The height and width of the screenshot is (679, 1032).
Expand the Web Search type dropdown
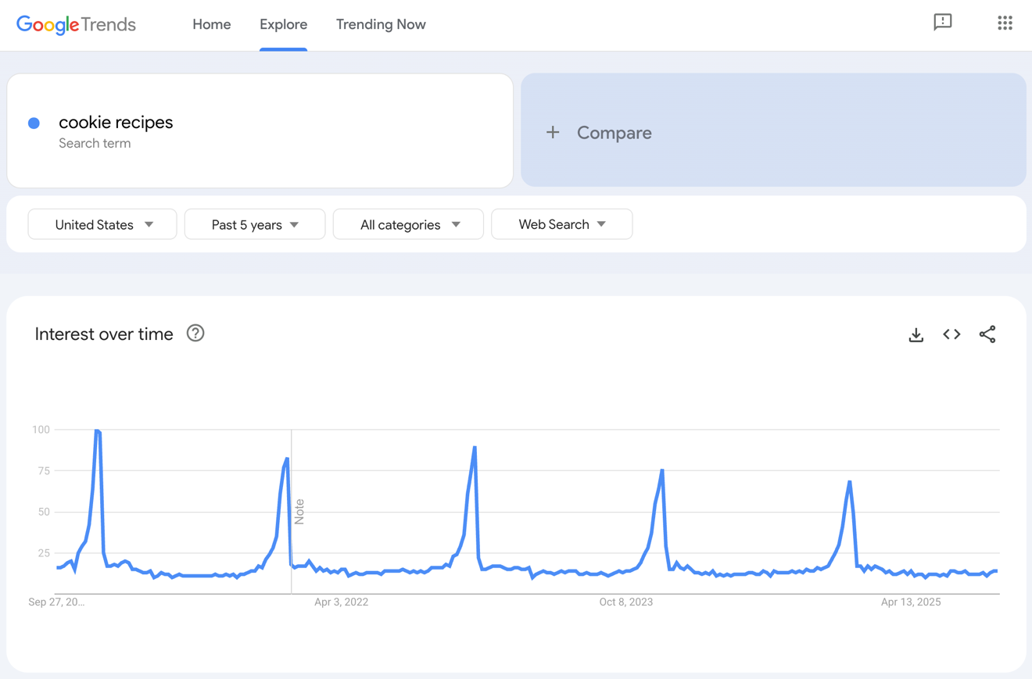(x=561, y=224)
